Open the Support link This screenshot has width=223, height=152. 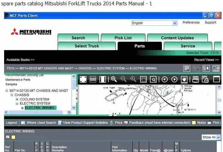tap(210, 22)
